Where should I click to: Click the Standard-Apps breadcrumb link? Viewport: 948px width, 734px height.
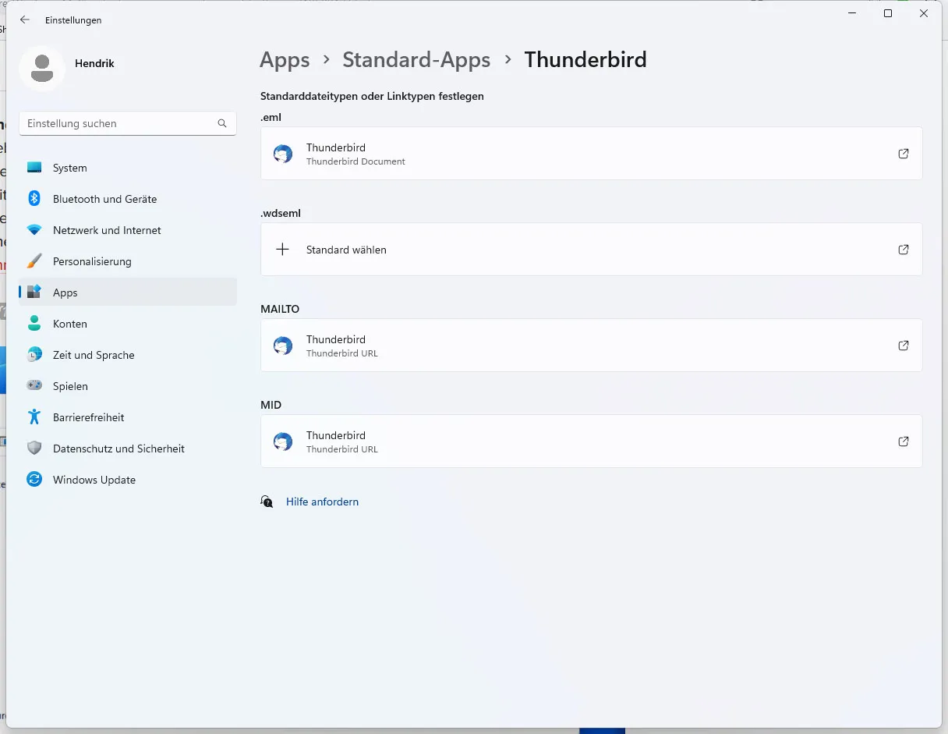point(416,60)
